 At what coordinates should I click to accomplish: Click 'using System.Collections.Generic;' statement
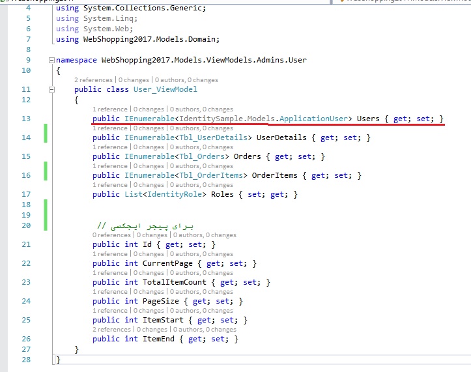(131, 8)
